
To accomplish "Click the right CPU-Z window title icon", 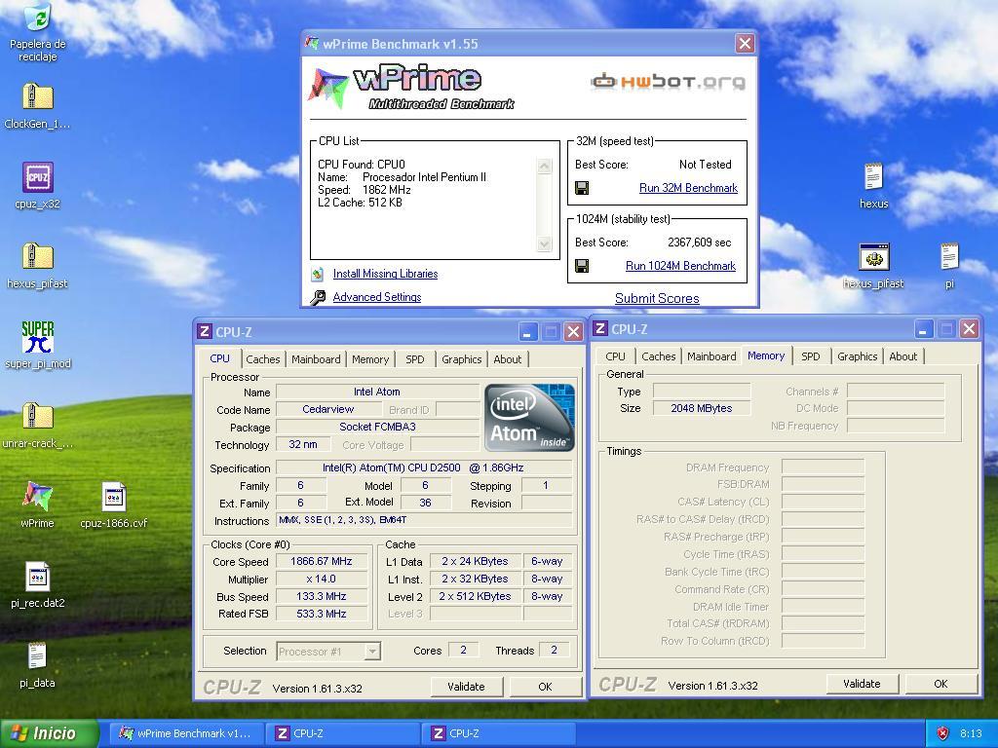I will pos(600,328).
